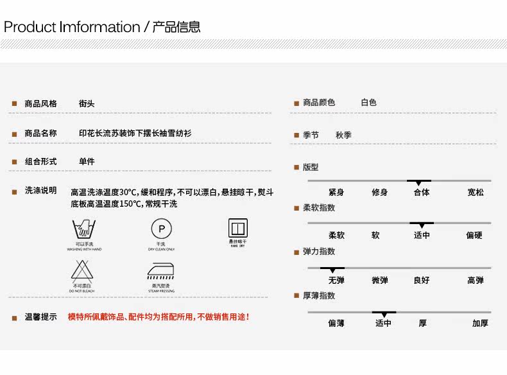This screenshot has height=375, width=507.
Task: Click the 偏薄 thickness option
Action: (336, 323)
